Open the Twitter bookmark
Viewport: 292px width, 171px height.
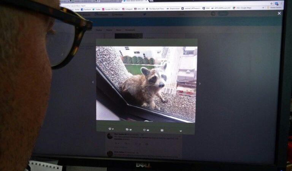pos(97,9)
